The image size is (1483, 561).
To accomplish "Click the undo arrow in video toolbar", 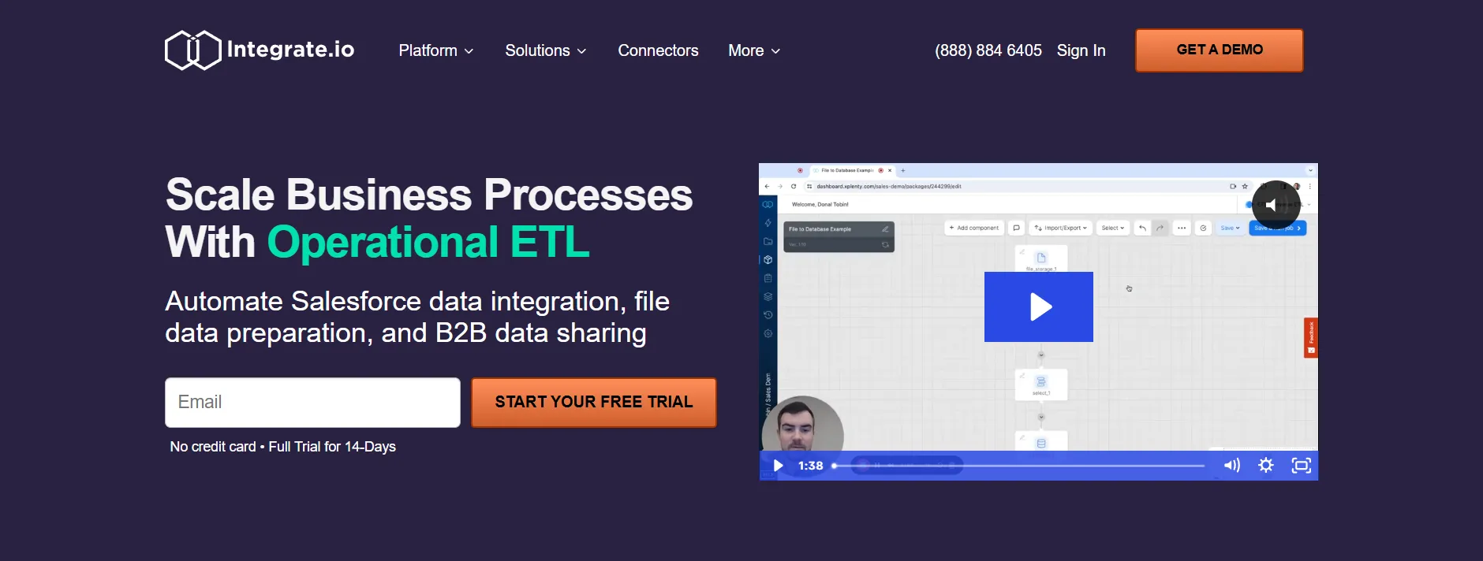I will (1142, 228).
